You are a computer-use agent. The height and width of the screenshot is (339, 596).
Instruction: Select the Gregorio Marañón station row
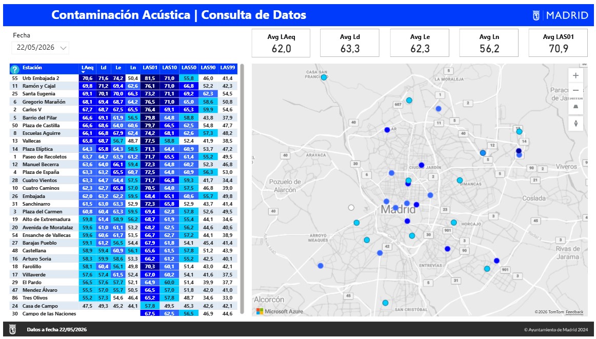coord(124,102)
